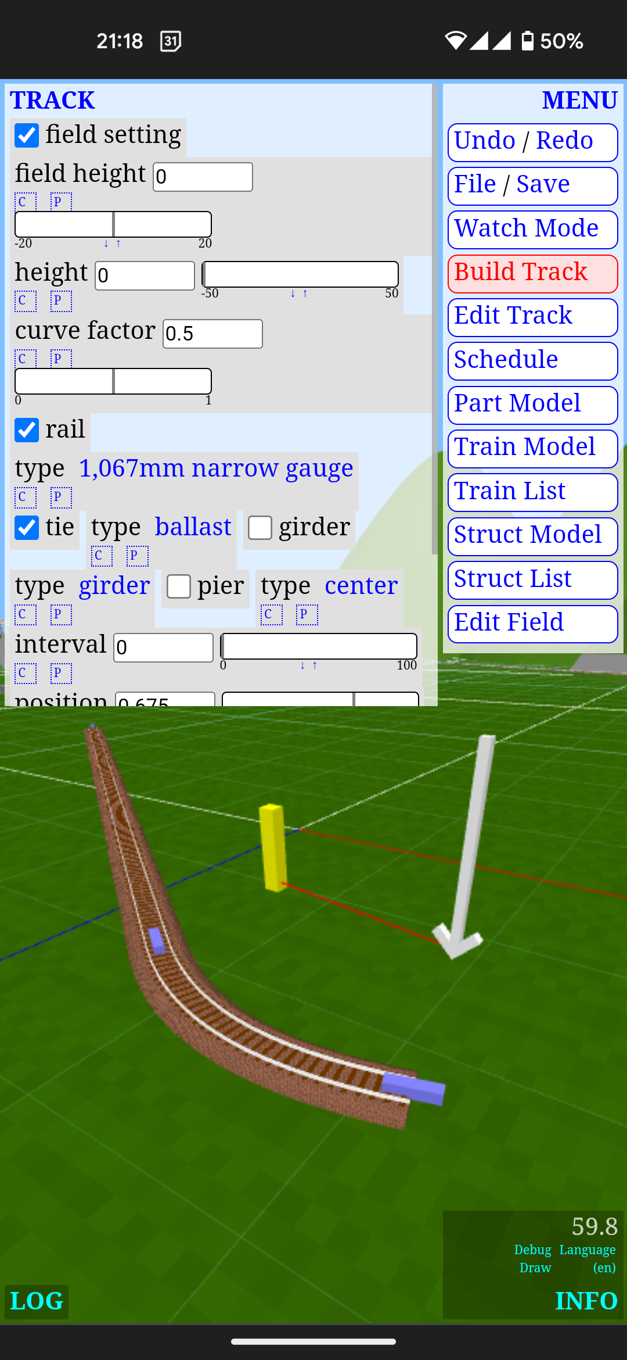Viewport: 627px width, 1360px height.
Task: Check the girder checkbox
Action: click(x=260, y=528)
